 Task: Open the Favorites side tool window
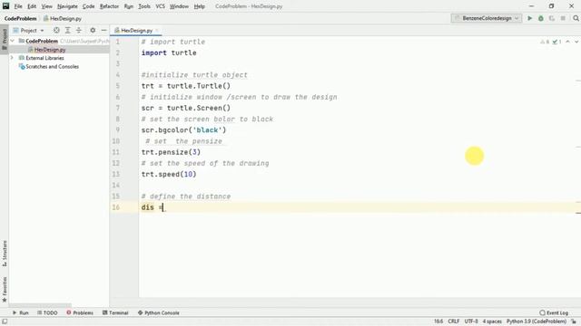click(x=5, y=290)
